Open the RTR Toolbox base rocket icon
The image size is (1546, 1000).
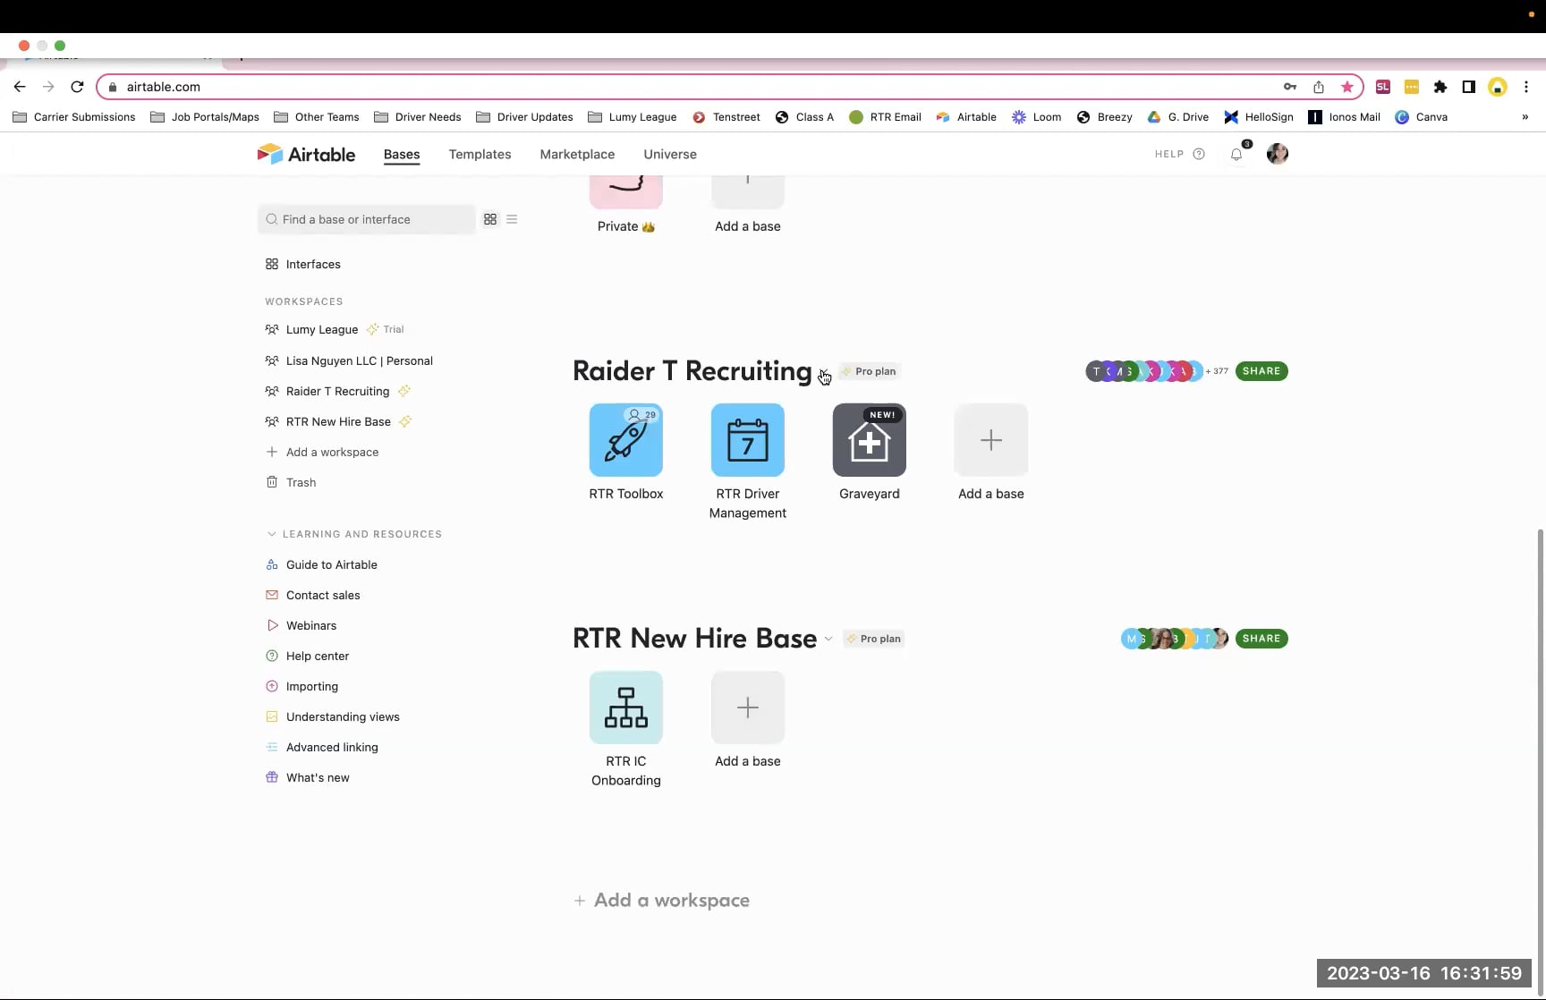[626, 440]
